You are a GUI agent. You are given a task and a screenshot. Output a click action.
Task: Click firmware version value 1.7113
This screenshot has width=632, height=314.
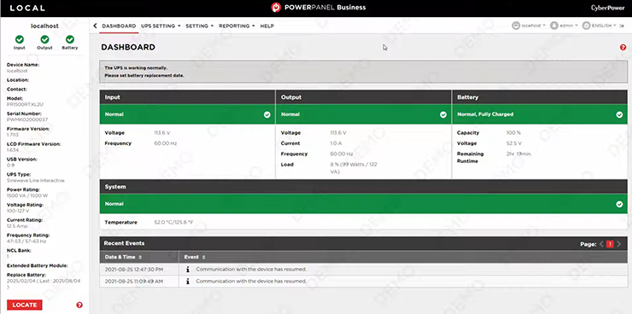(x=13, y=135)
